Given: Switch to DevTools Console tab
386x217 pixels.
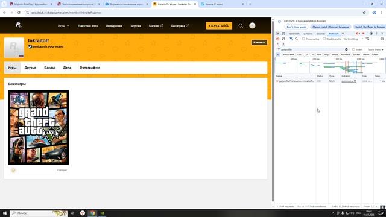Looking at the screenshot, I should click(x=308, y=34).
